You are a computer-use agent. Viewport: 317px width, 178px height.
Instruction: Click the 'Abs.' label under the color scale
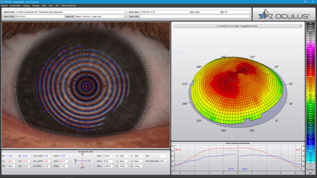click(310, 173)
